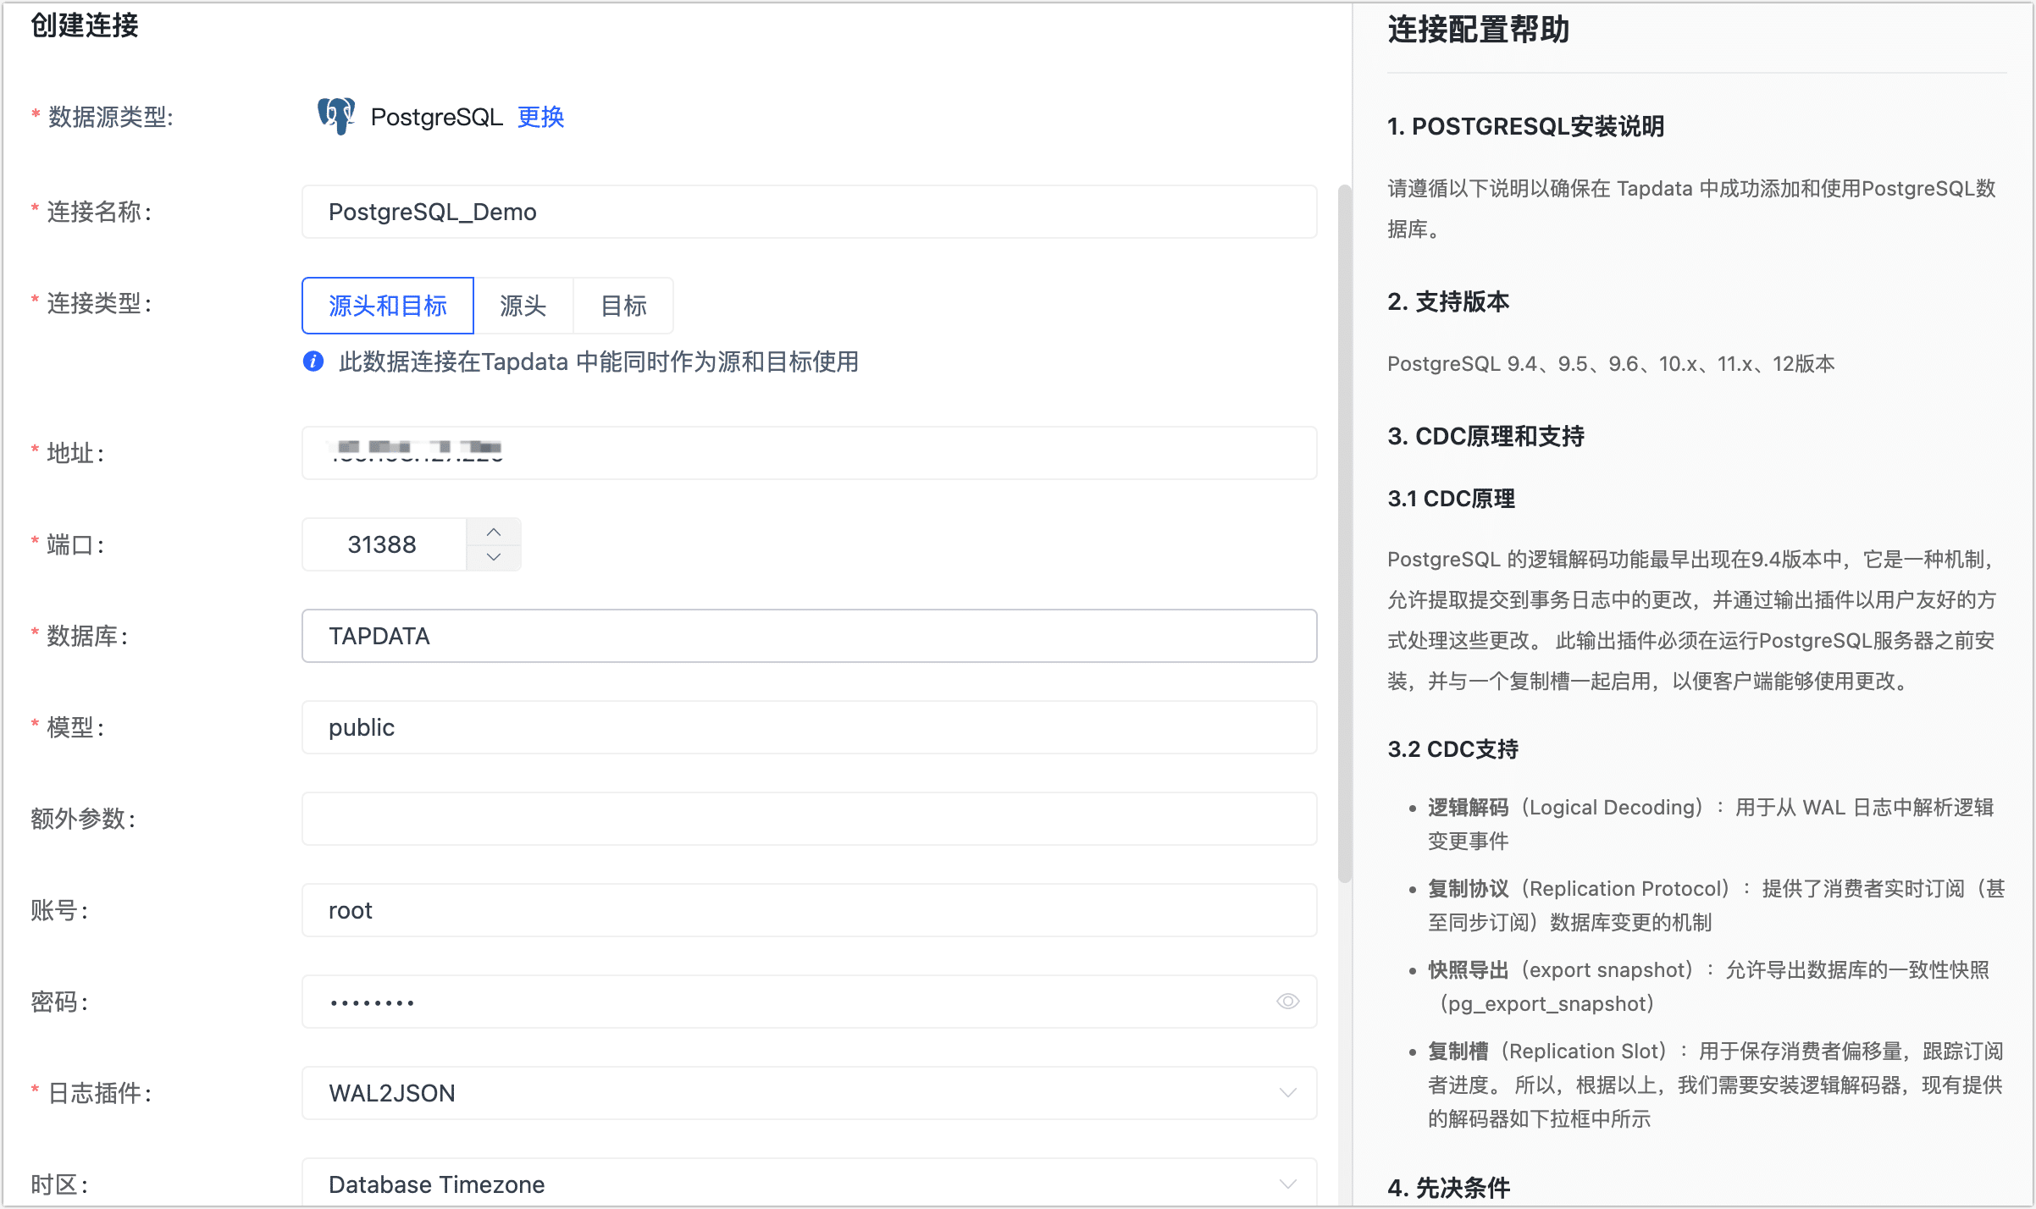Select the 源头 connection type option
Image resolution: width=2036 pixels, height=1209 pixels.
(x=524, y=306)
